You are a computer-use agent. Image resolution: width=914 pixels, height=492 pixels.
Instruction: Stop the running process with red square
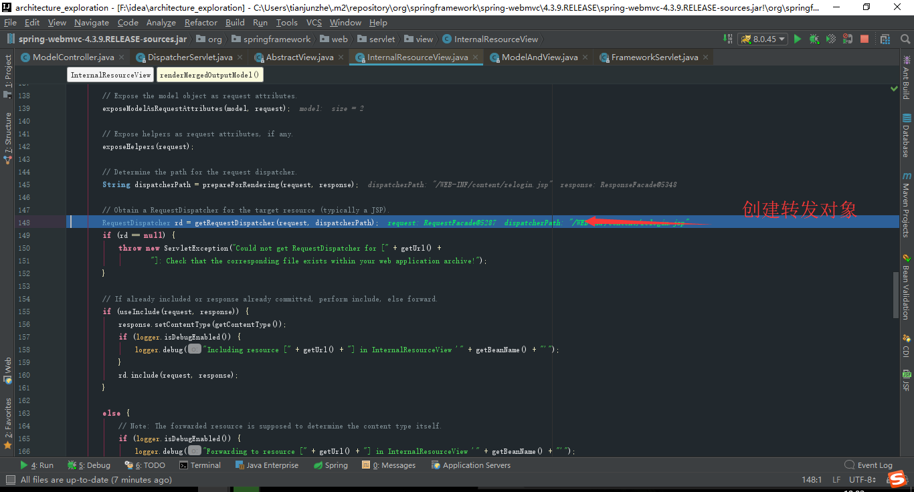pos(864,39)
